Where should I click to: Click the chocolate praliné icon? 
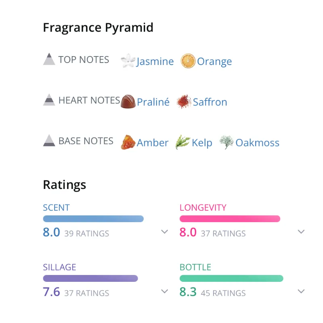[128, 102]
